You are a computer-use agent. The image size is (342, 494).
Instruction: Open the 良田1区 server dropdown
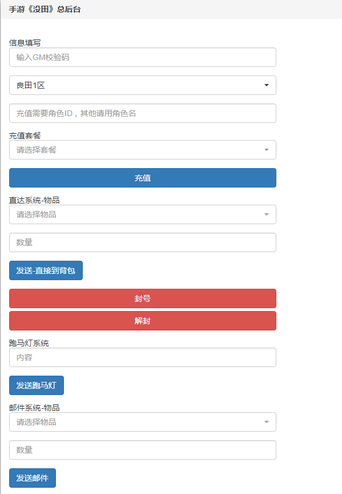[x=143, y=85]
